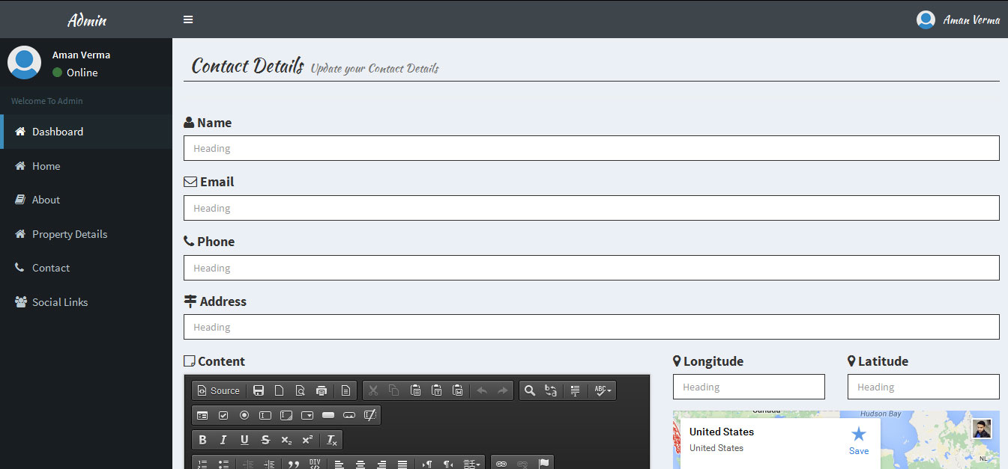
Task: Toggle Underline formatting in editor
Action: tap(244, 440)
